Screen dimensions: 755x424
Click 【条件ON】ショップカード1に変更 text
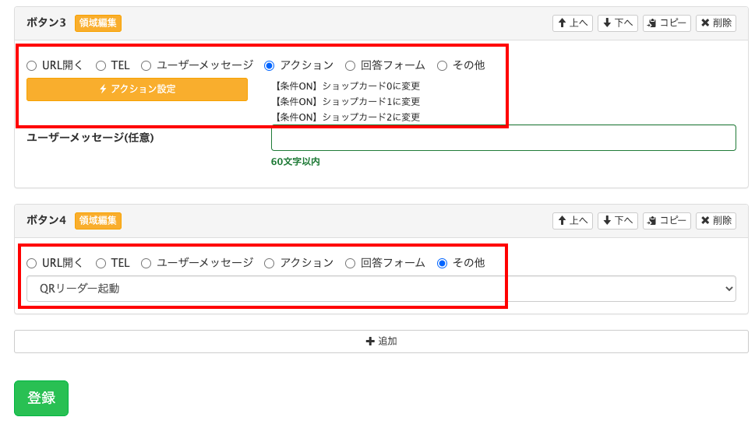347,101
